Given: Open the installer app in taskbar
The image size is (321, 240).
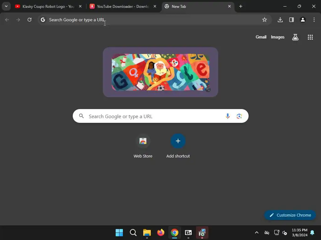Looking at the screenshot, I should click(202, 232).
